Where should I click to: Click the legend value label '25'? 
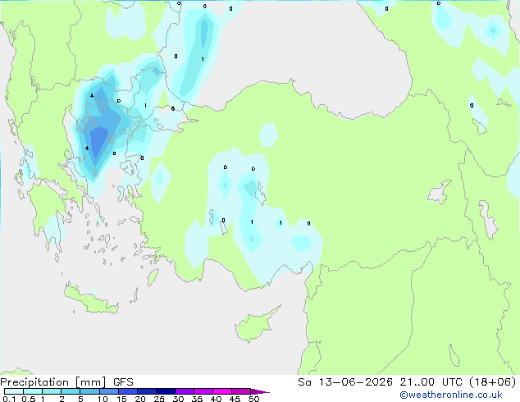coord(159,399)
